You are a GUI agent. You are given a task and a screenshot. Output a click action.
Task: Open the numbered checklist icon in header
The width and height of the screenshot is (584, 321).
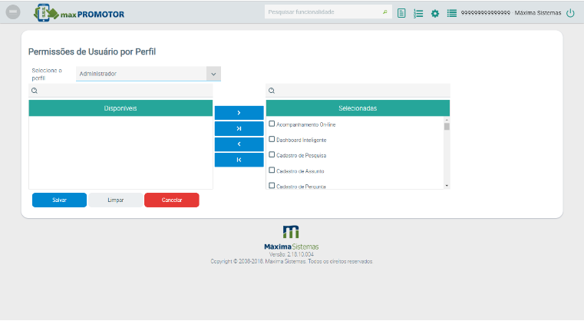pyautogui.click(x=418, y=13)
